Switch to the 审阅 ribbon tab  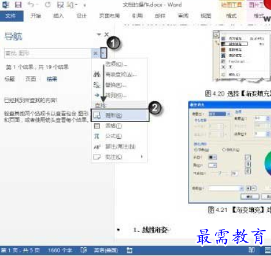183,16
